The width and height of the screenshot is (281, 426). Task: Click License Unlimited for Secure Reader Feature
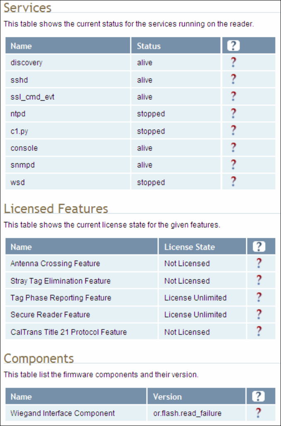pos(195,315)
